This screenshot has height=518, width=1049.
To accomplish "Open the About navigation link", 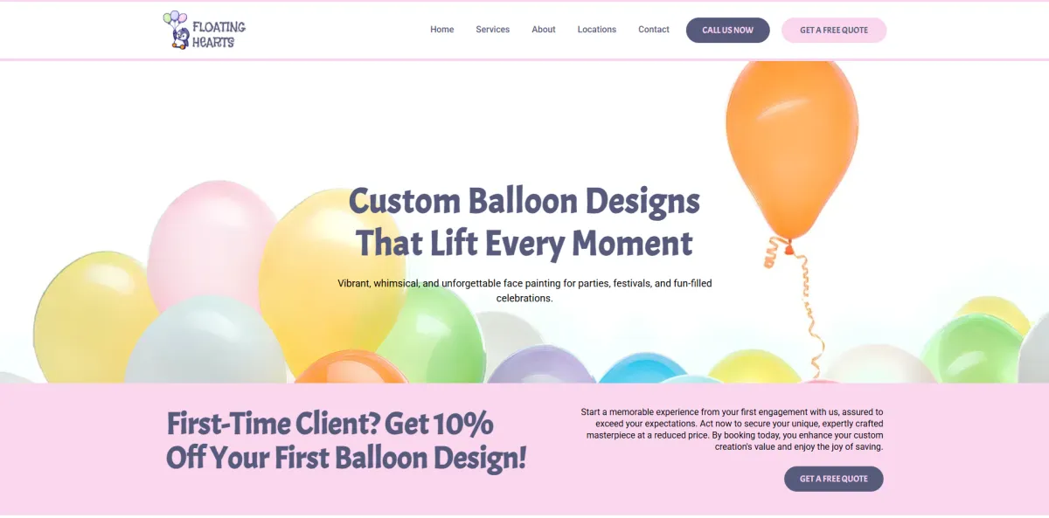I will coord(544,30).
